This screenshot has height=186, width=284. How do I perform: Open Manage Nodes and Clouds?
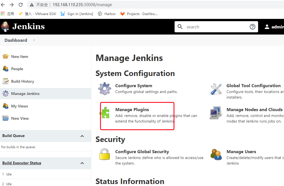click(x=254, y=110)
